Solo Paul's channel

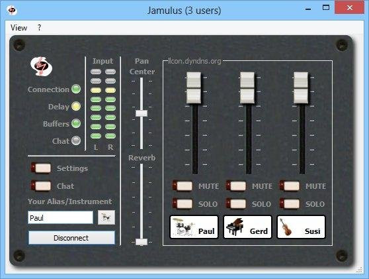point(183,203)
